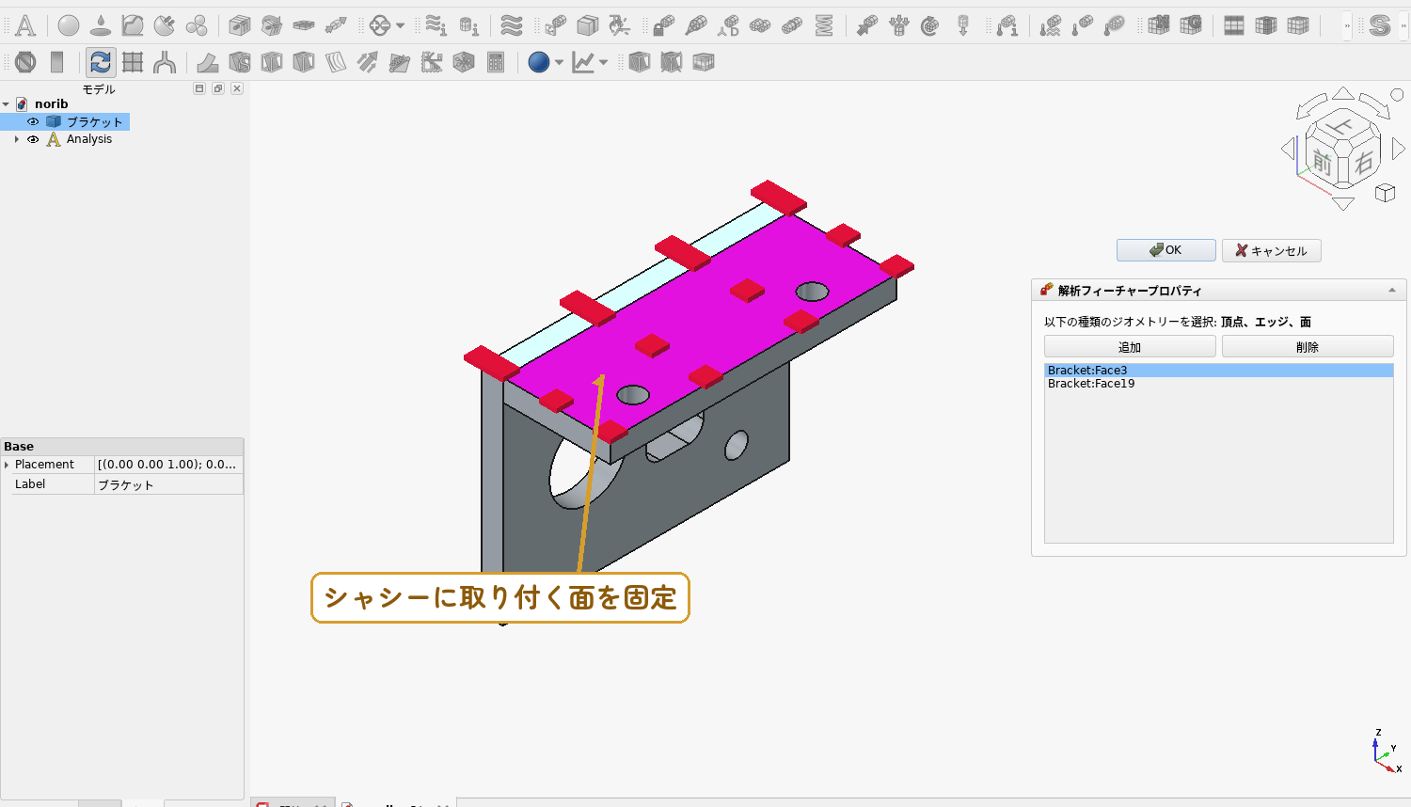This screenshot has width=1411, height=807.
Task: Add the pressure load (downward arrows icon)
Action: pyautogui.click(x=899, y=25)
